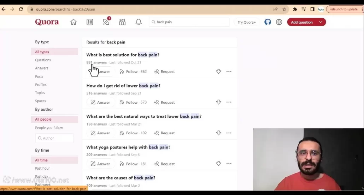The height and width of the screenshot is (195, 364).
Task: Open the Answer pencil icon in navbar
Action: coord(106,22)
